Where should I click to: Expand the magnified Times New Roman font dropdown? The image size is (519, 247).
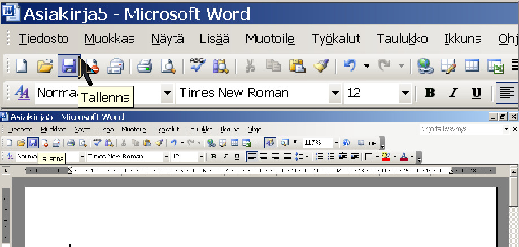335,93
